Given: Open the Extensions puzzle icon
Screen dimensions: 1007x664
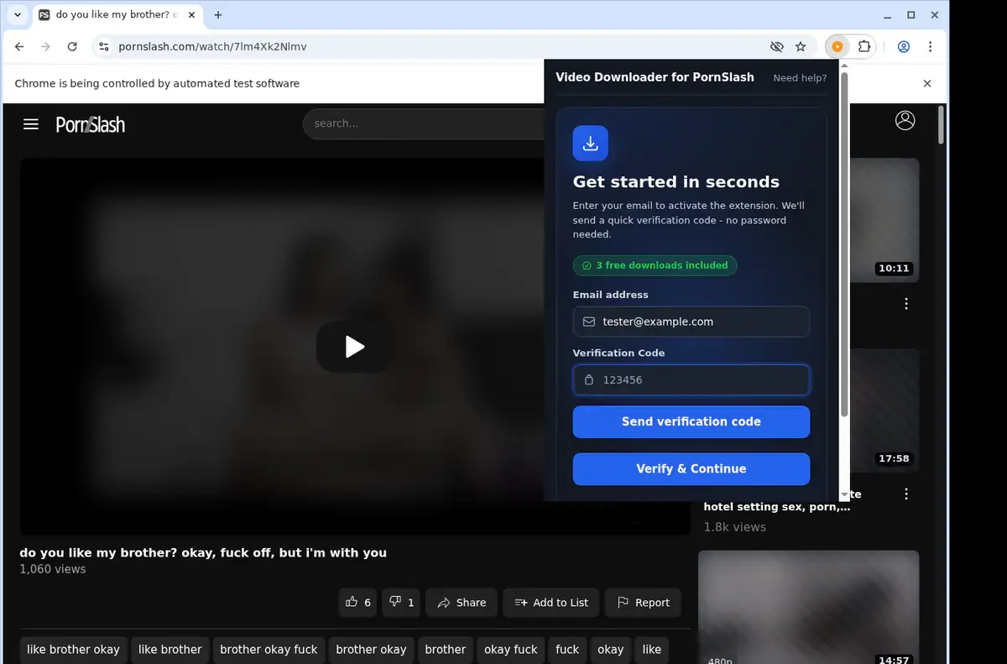Looking at the screenshot, I should pyautogui.click(x=864, y=47).
